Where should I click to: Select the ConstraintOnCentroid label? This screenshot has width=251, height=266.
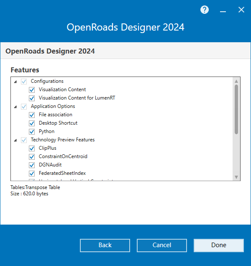[x=63, y=156]
